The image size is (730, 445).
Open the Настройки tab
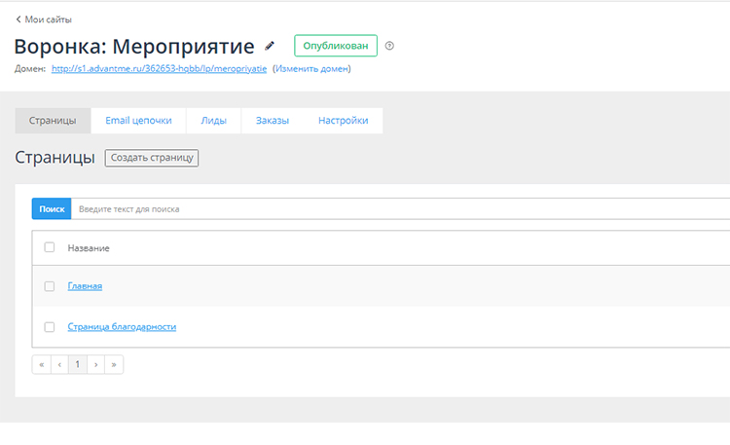coord(343,121)
